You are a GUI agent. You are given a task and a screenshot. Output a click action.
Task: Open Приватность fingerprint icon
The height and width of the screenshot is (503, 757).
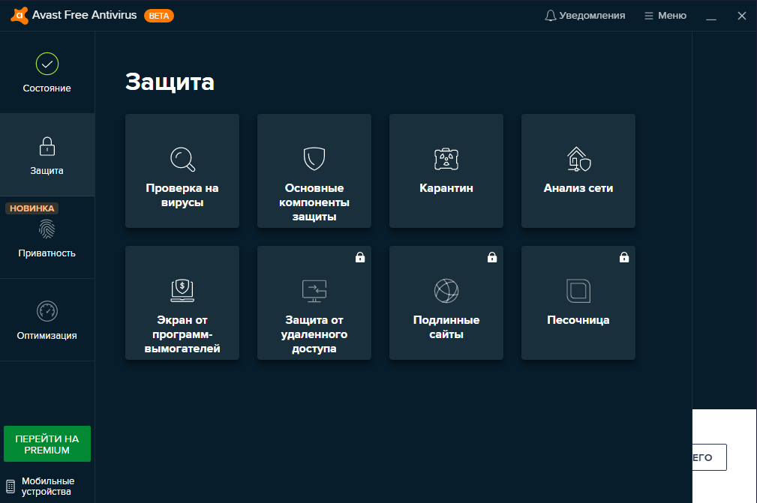pyautogui.click(x=47, y=229)
